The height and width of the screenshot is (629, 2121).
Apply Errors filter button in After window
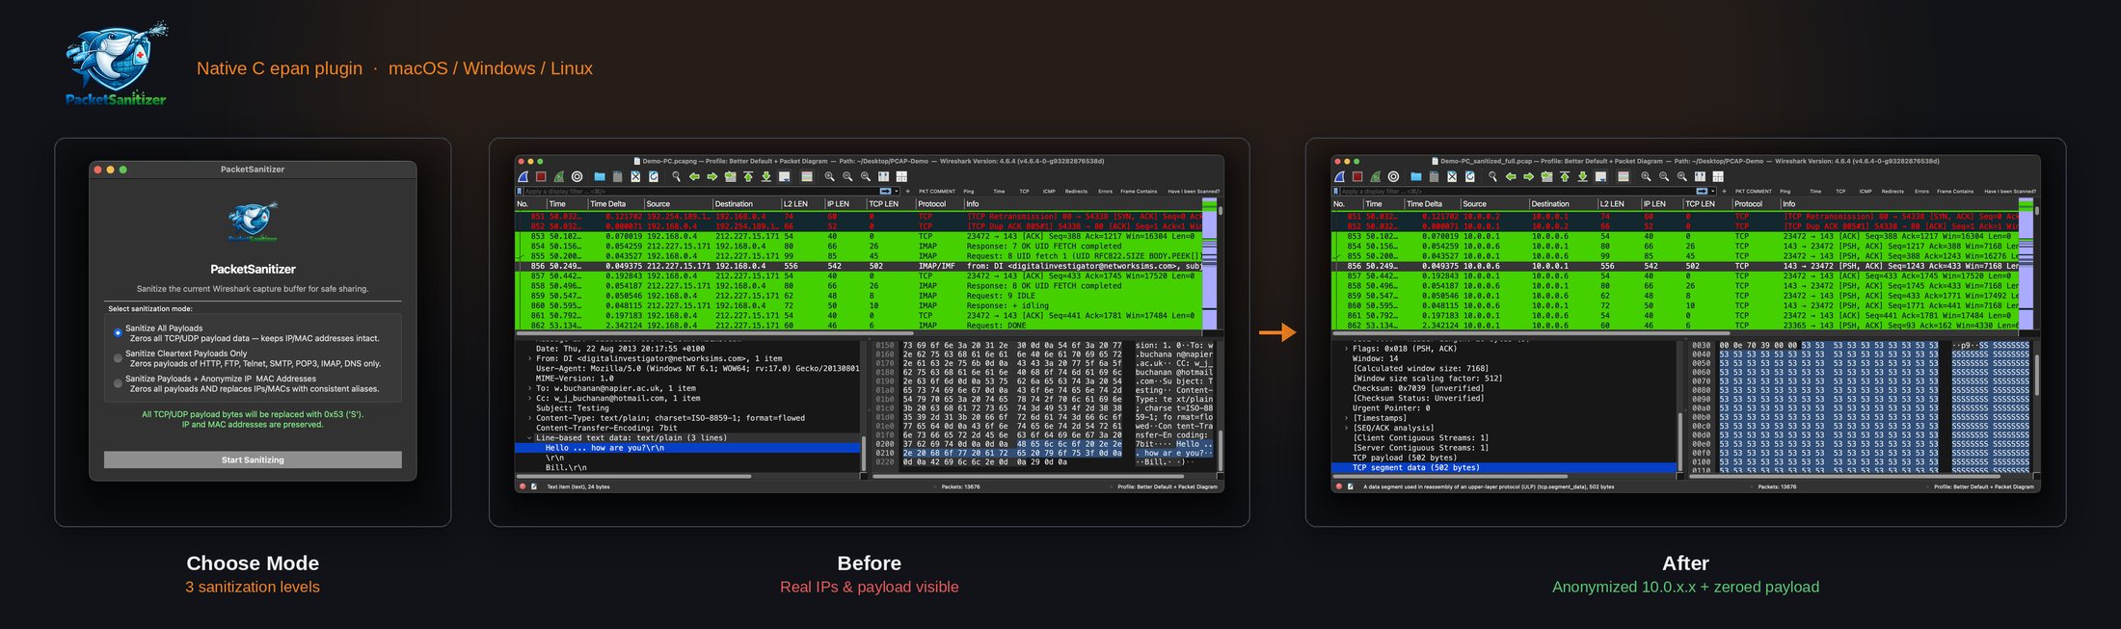[x=1921, y=192]
